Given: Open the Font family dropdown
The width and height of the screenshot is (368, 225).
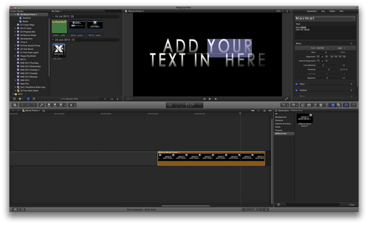Looking at the screenshot, I should (323, 48).
